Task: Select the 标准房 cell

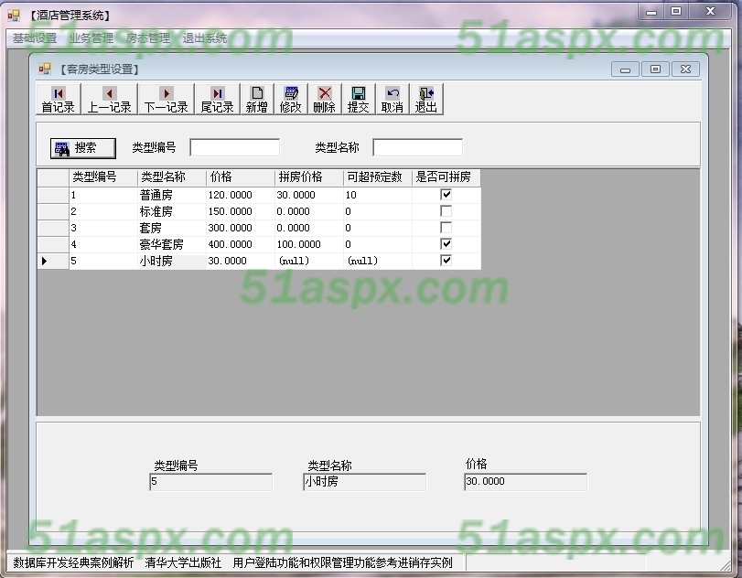Action: 172,211
